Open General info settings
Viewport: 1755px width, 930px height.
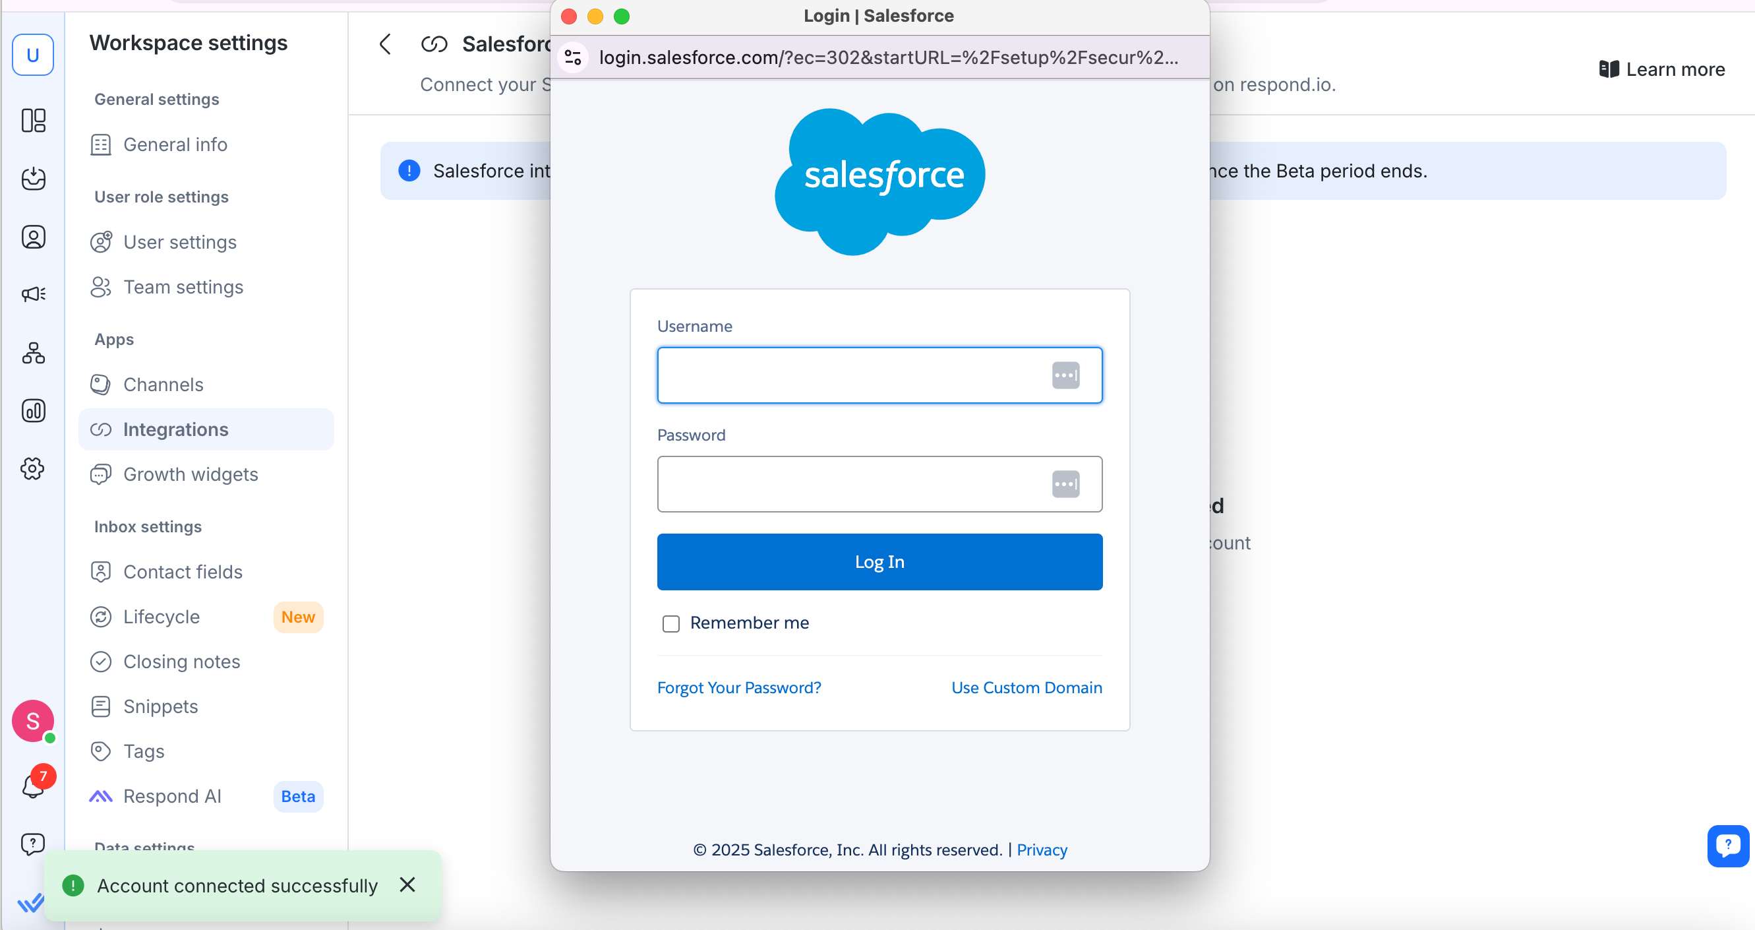pyautogui.click(x=206, y=144)
